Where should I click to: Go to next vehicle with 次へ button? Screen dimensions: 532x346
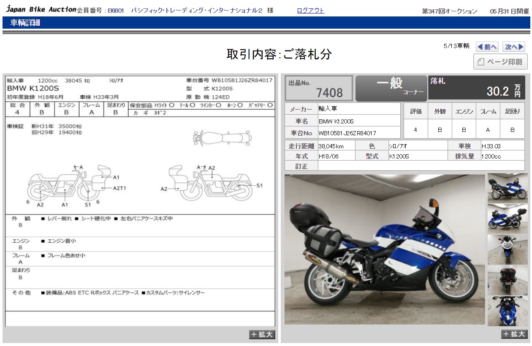(514, 47)
